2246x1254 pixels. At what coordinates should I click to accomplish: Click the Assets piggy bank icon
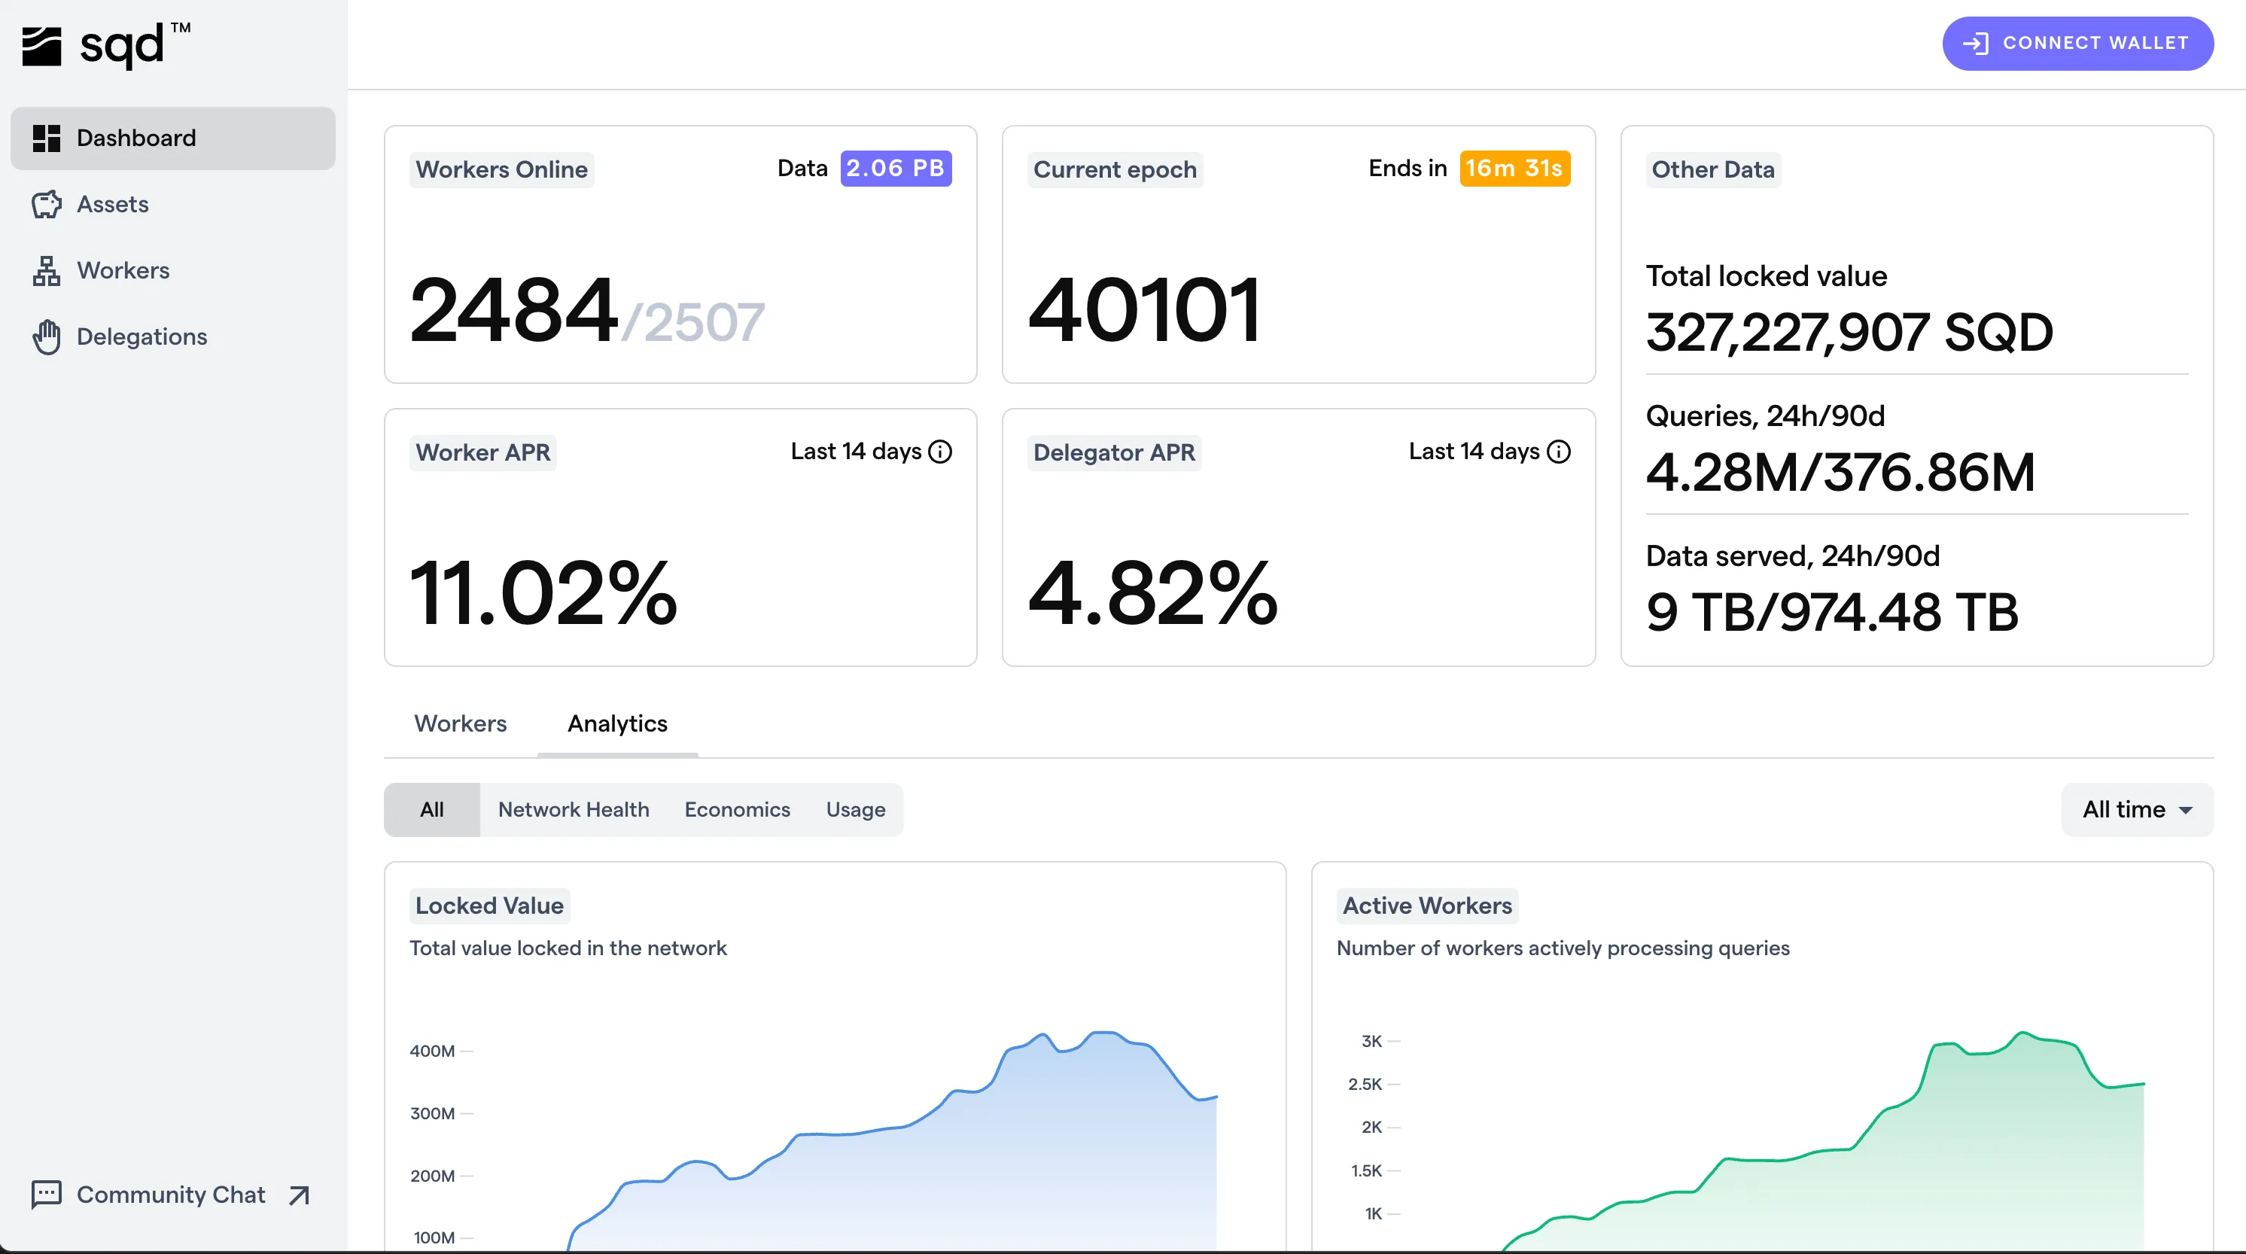click(x=46, y=204)
